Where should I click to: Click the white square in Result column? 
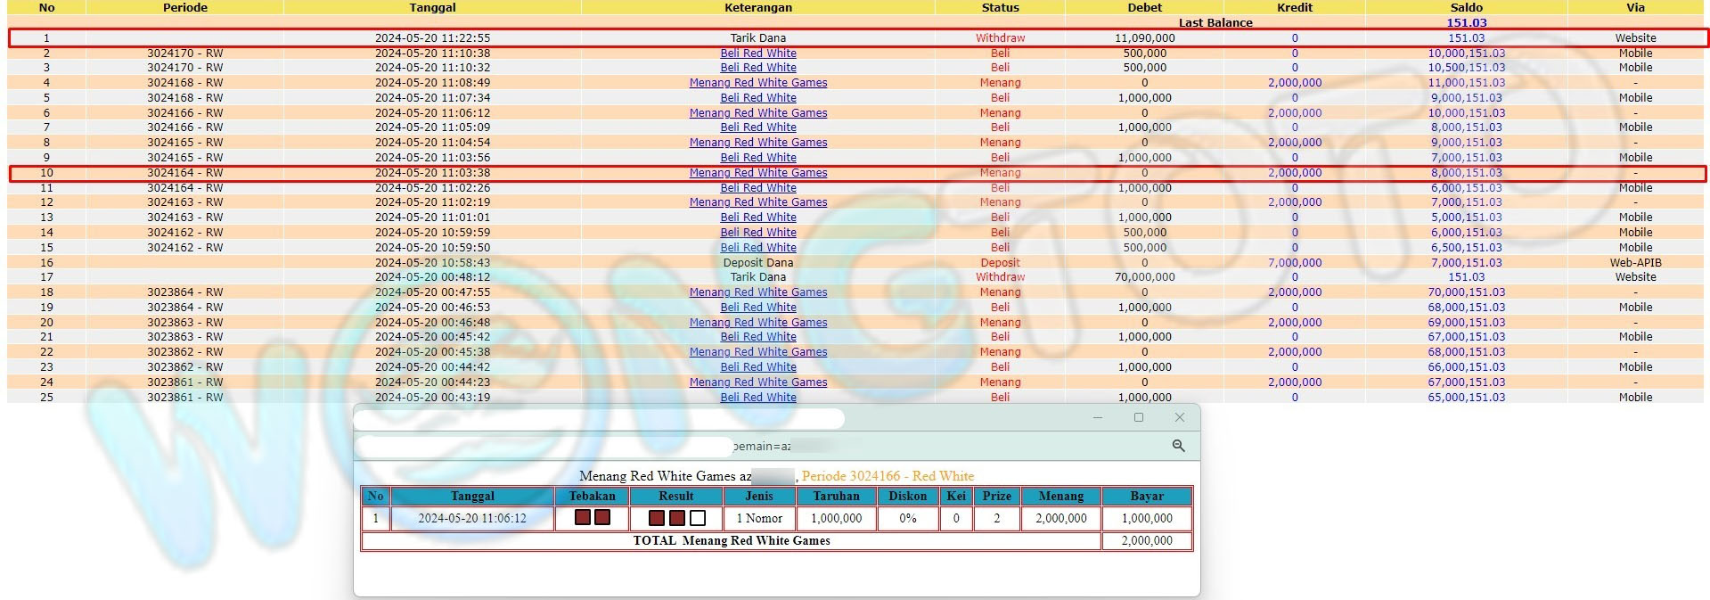pyautogui.click(x=698, y=518)
